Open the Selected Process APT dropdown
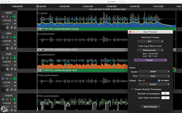 click(150, 41)
